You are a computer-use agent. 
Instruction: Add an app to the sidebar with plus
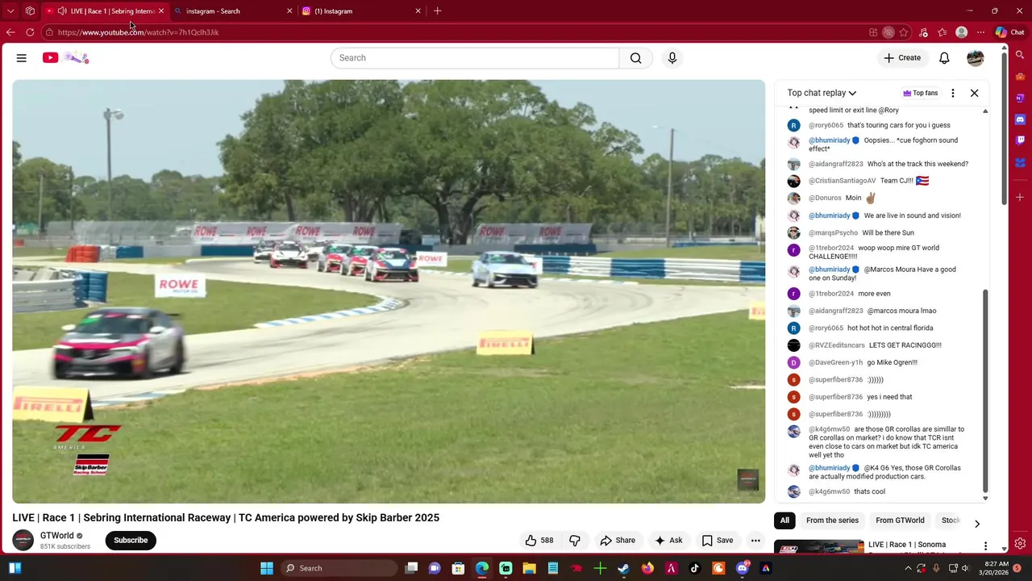click(1020, 197)
